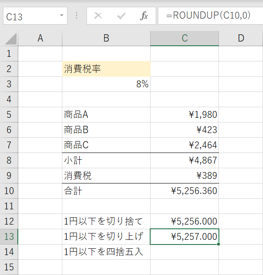The width and height of the screenshot is (263, 275).
Task: Click the 商品C label cell
Action: [106, 145]
